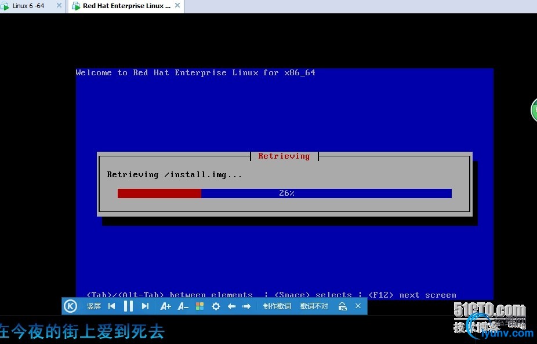Click the VM icon on Red Hat tab
This screenshot has width=537, height=344.
[x=76, y=6]
